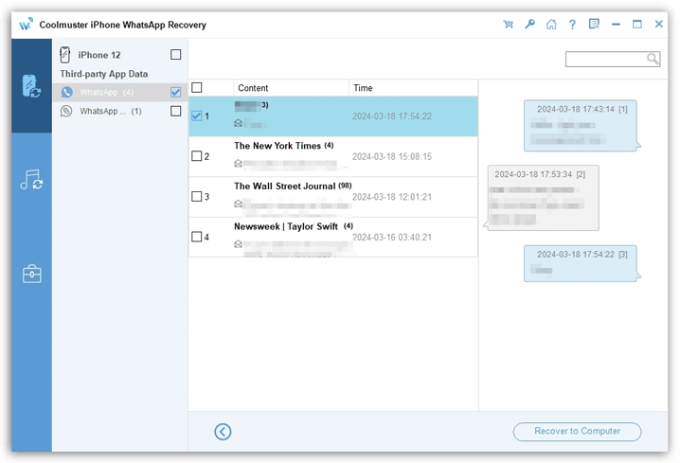
Task: Click the magnifier search icon
Action: tap(653, 59)
